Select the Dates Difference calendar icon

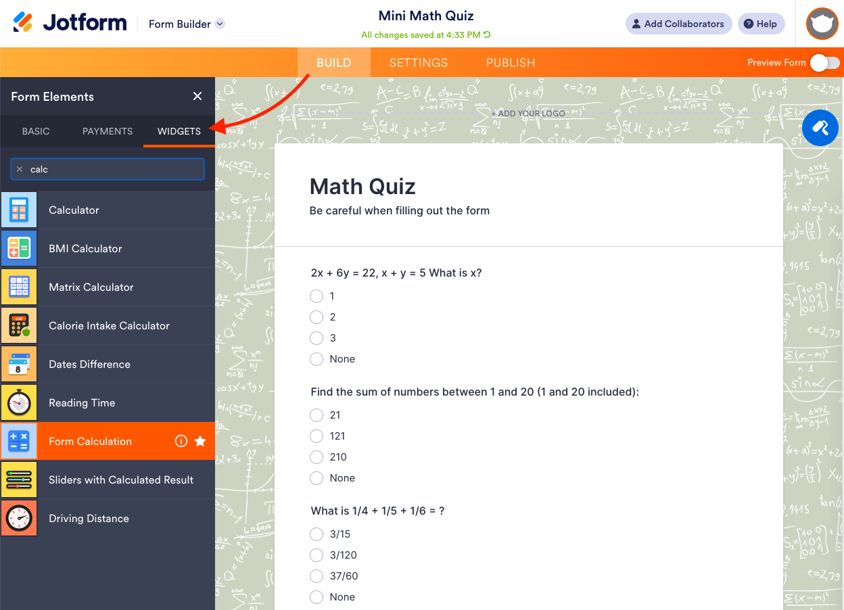pos(19,365)
